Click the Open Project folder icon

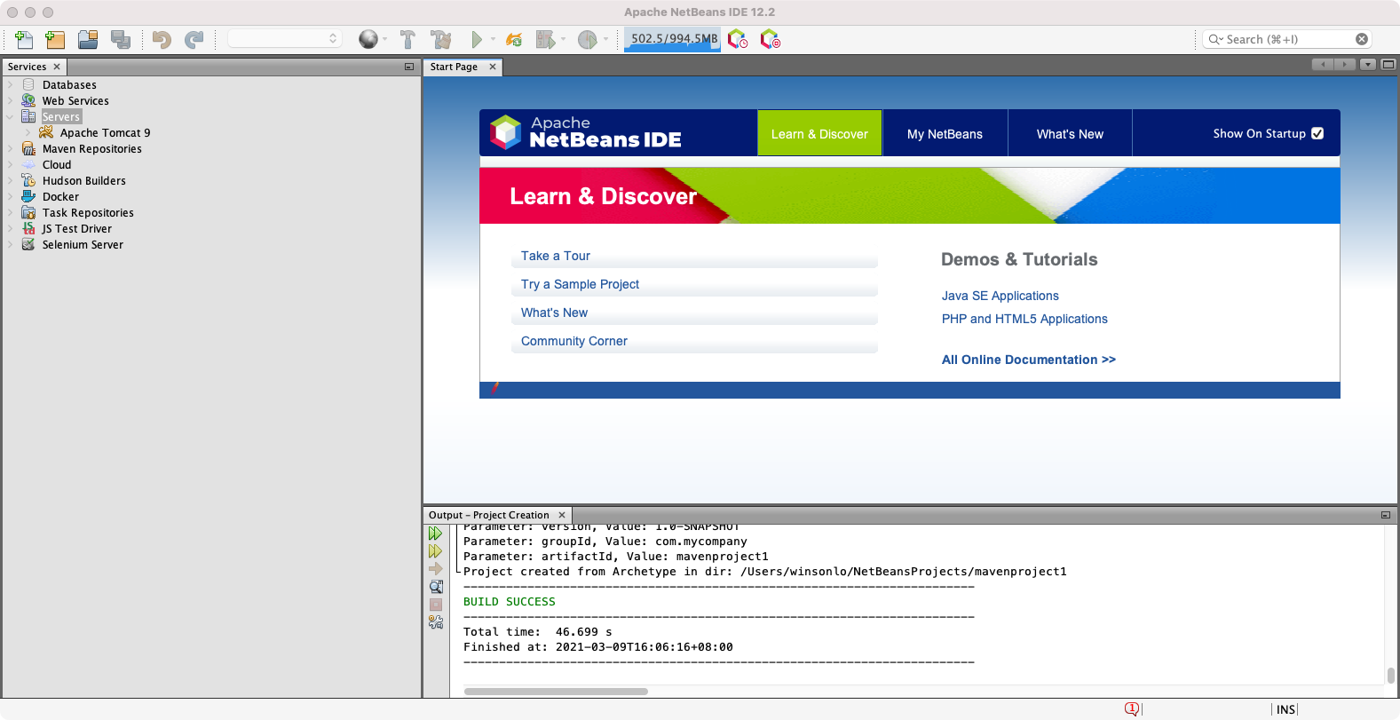point(87,39)
